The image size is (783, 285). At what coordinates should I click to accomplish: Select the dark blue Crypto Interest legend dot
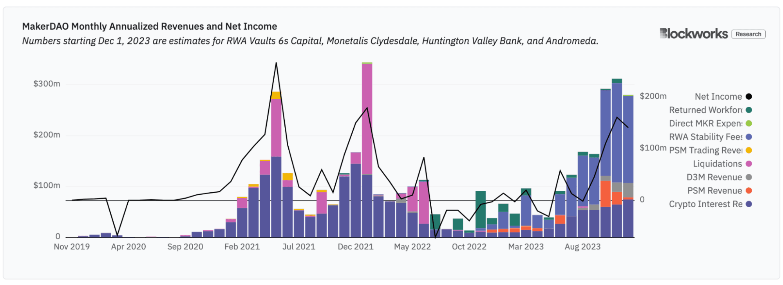pyautogui.click(x=749, y=204)
